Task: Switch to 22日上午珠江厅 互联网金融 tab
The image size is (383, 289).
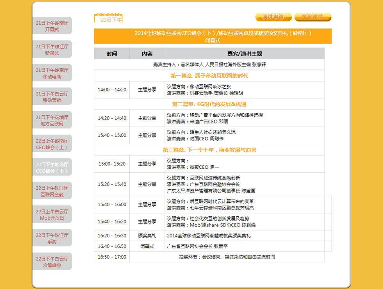Action: pos(52,191)
